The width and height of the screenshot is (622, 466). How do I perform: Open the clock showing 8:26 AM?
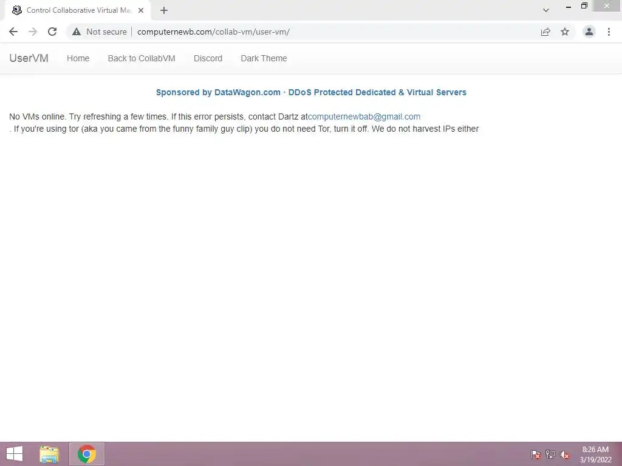pos(595,454)
